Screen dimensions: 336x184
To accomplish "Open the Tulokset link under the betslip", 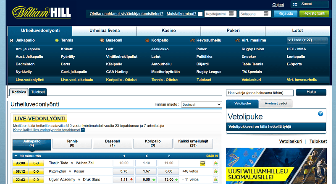I will pos(318,141).
